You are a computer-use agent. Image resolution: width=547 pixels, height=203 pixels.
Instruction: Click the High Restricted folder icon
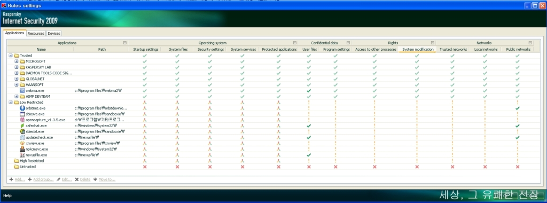17,161
